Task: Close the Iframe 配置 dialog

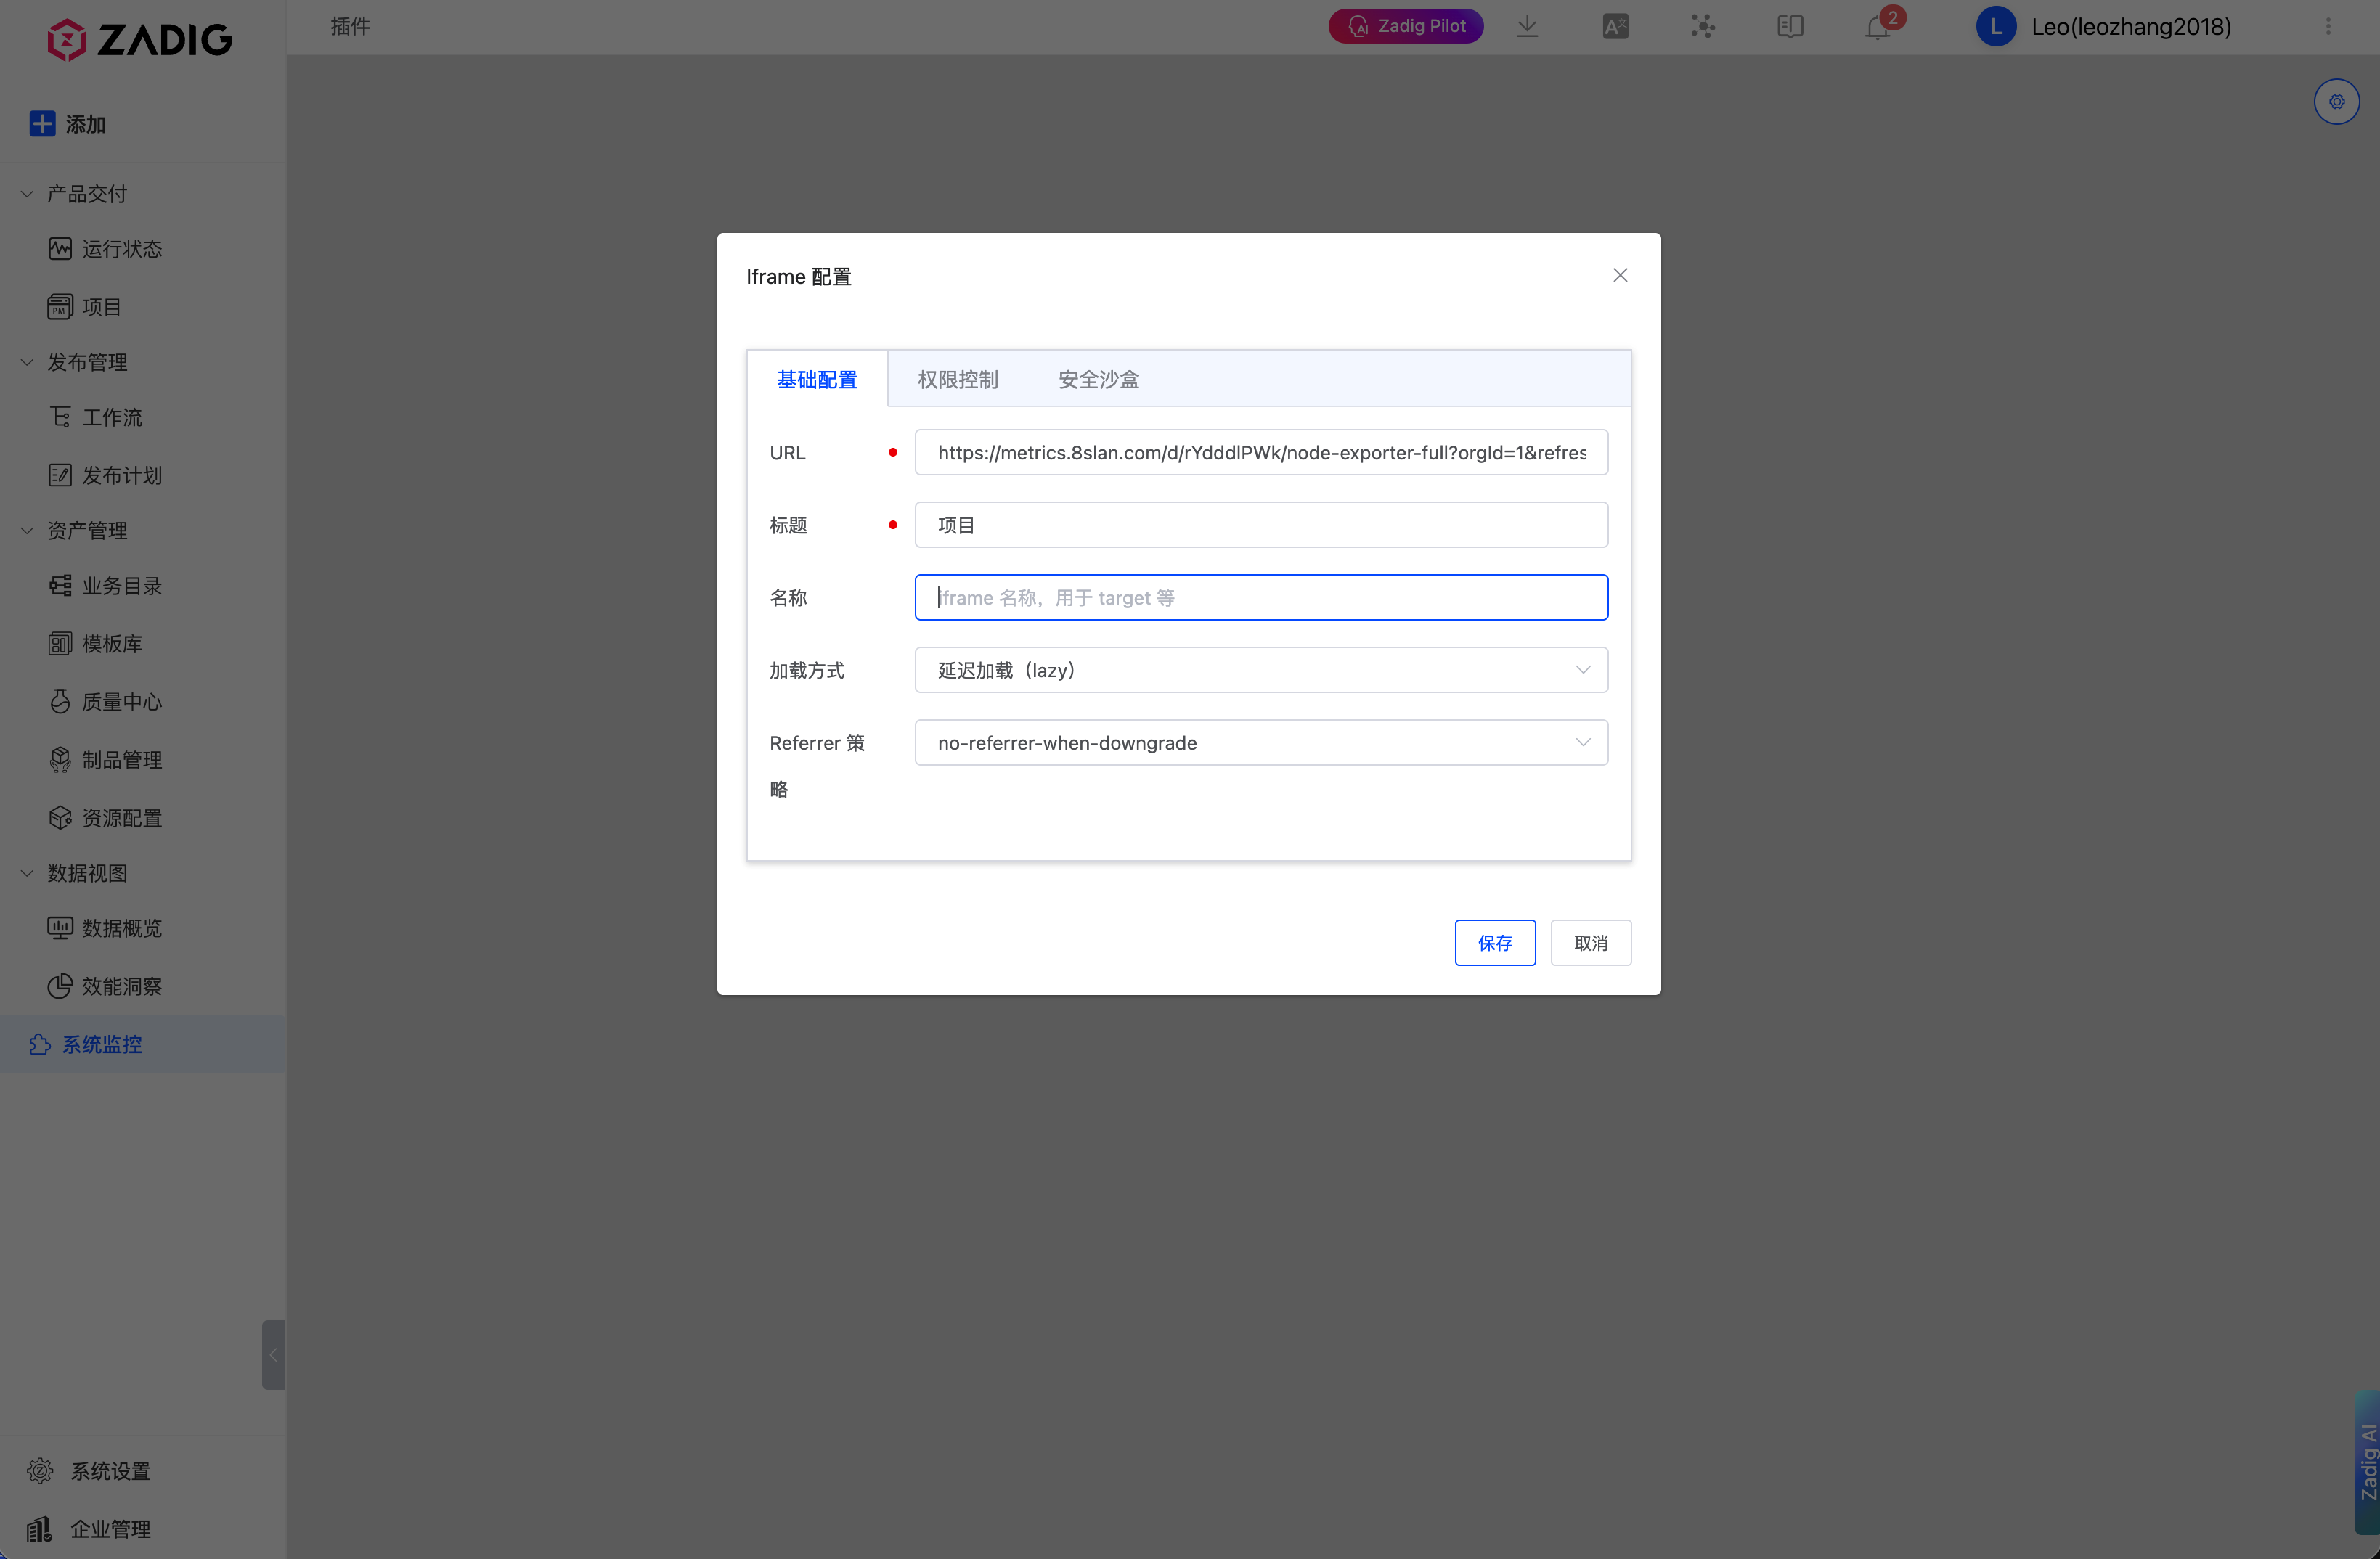Action: click(1620, 276)
